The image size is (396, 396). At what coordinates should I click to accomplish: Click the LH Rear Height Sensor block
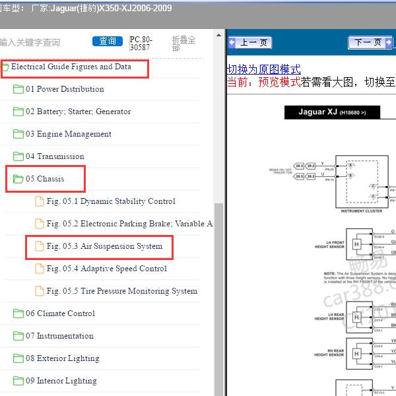tap(360, 317)
